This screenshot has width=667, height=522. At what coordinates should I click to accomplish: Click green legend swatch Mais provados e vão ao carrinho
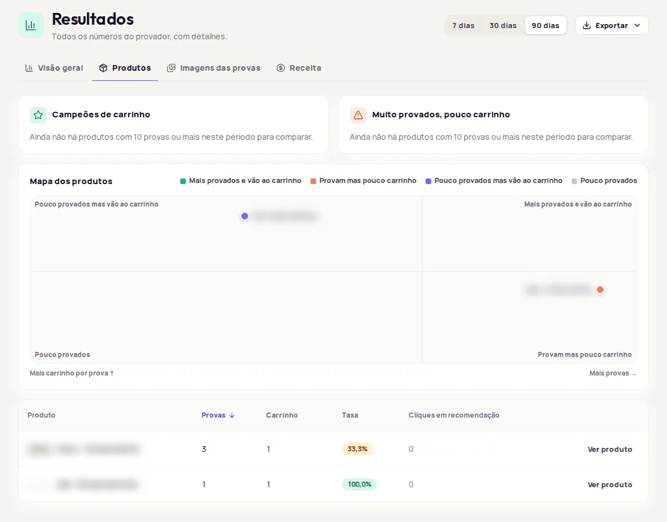coord(183,181)
